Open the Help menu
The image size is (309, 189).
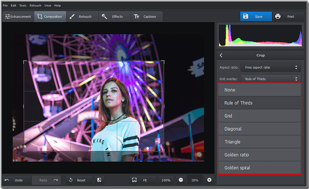(57, 5)
